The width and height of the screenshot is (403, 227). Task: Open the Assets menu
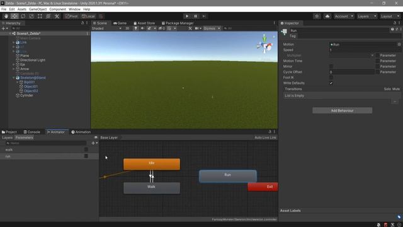click(x=22, y=9)
